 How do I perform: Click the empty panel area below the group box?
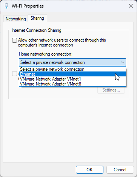pyautogui.click(x=68, y=130)
